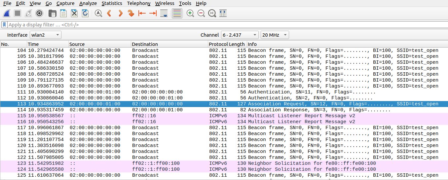Open the Wireless menu

coord(165,3)
